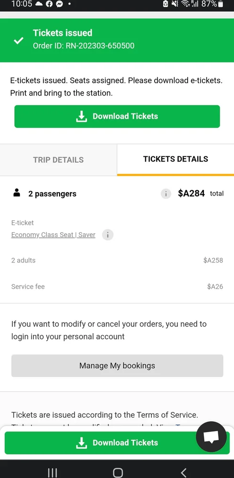Viewport: 234px width, 478px height.
Task: Tap the battery indicator in the status bar
Action: 221,4
